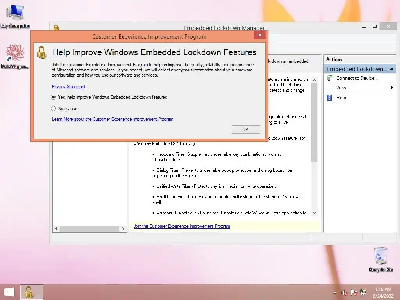Click the padlock icon in the dialog header

pyautogui.click(x=41, y=53)
